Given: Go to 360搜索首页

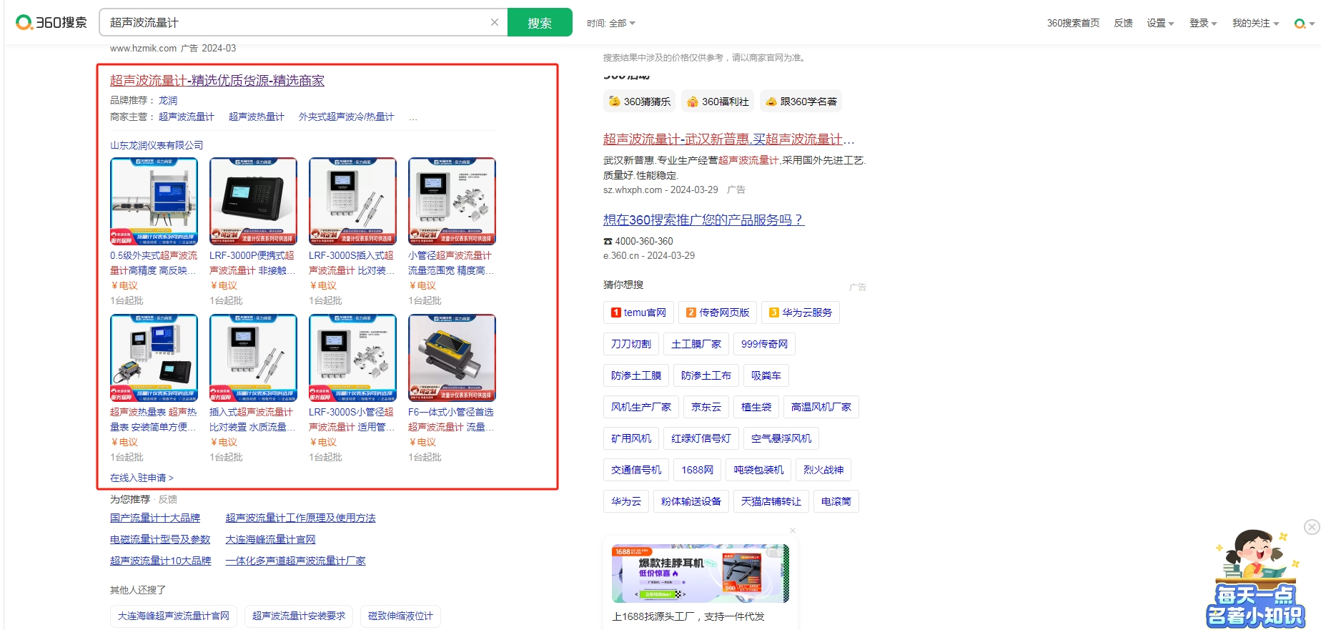Looking at the screenshot, I should pyautogui.click(x=1073, y=24).
